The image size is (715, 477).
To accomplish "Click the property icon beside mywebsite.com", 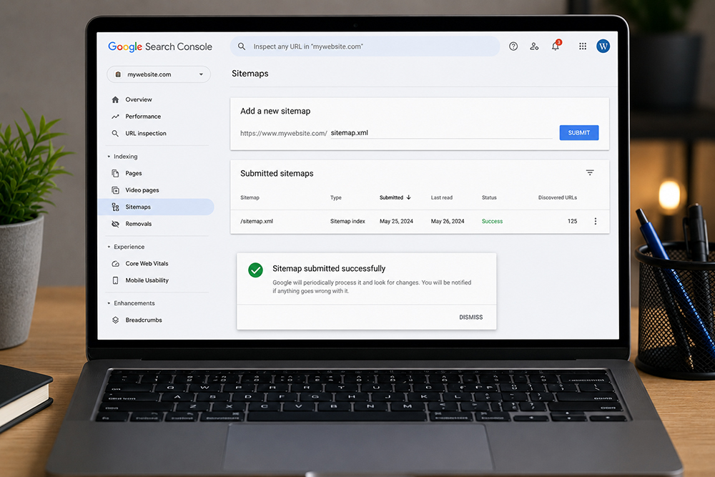I will 118,74.
